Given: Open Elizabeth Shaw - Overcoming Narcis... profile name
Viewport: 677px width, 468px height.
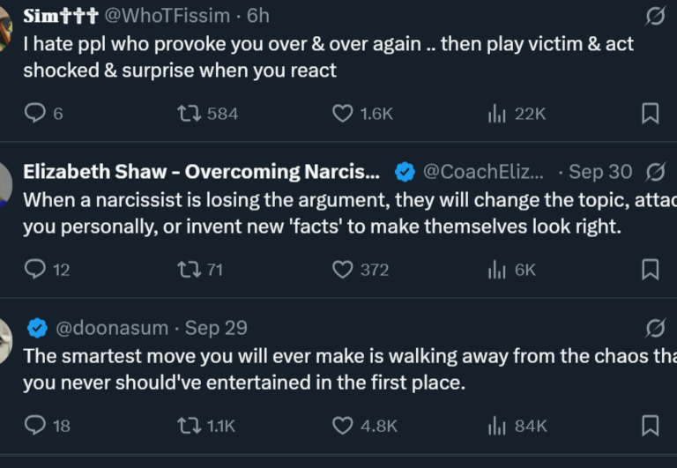Looking at the screenshot, I should 201,172.
